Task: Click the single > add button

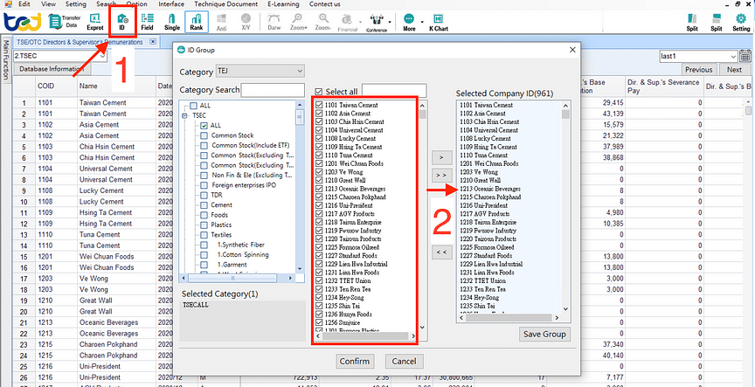Action: (442, 157)
